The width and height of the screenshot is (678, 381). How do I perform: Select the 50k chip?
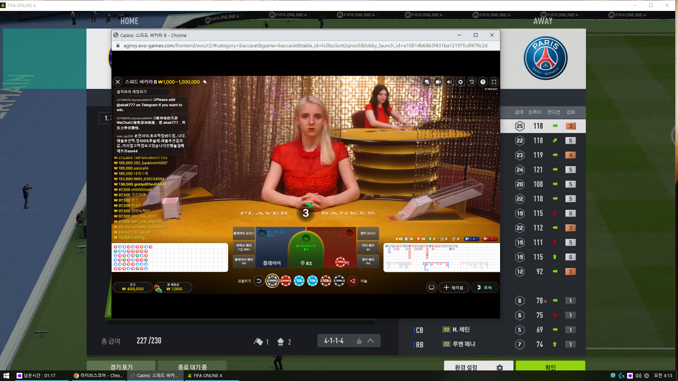(x=326, y=281)
